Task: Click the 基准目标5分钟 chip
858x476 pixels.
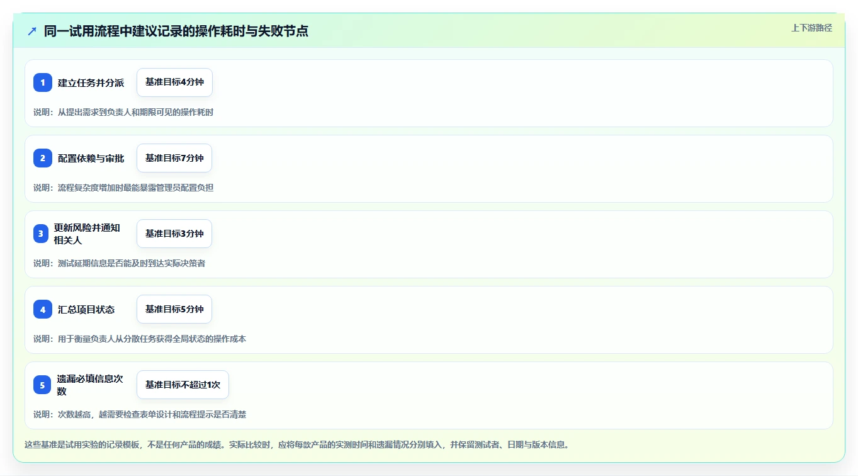Action: click(x=174, y=309)
